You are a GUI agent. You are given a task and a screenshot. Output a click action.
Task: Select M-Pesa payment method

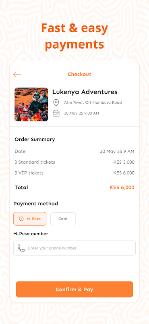[30, 219]
